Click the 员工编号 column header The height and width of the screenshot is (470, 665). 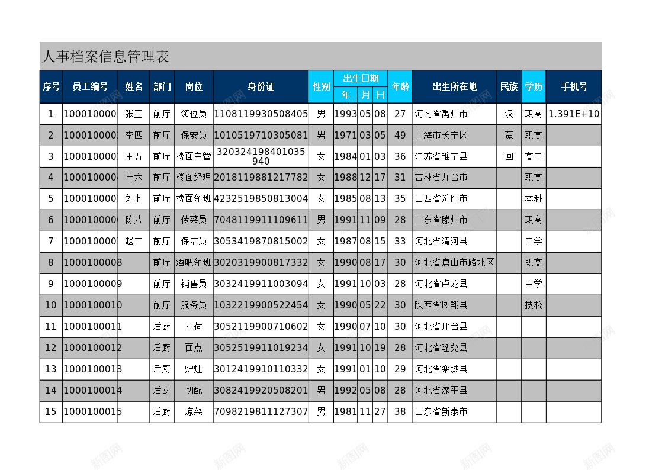click(x=90, y=86)
